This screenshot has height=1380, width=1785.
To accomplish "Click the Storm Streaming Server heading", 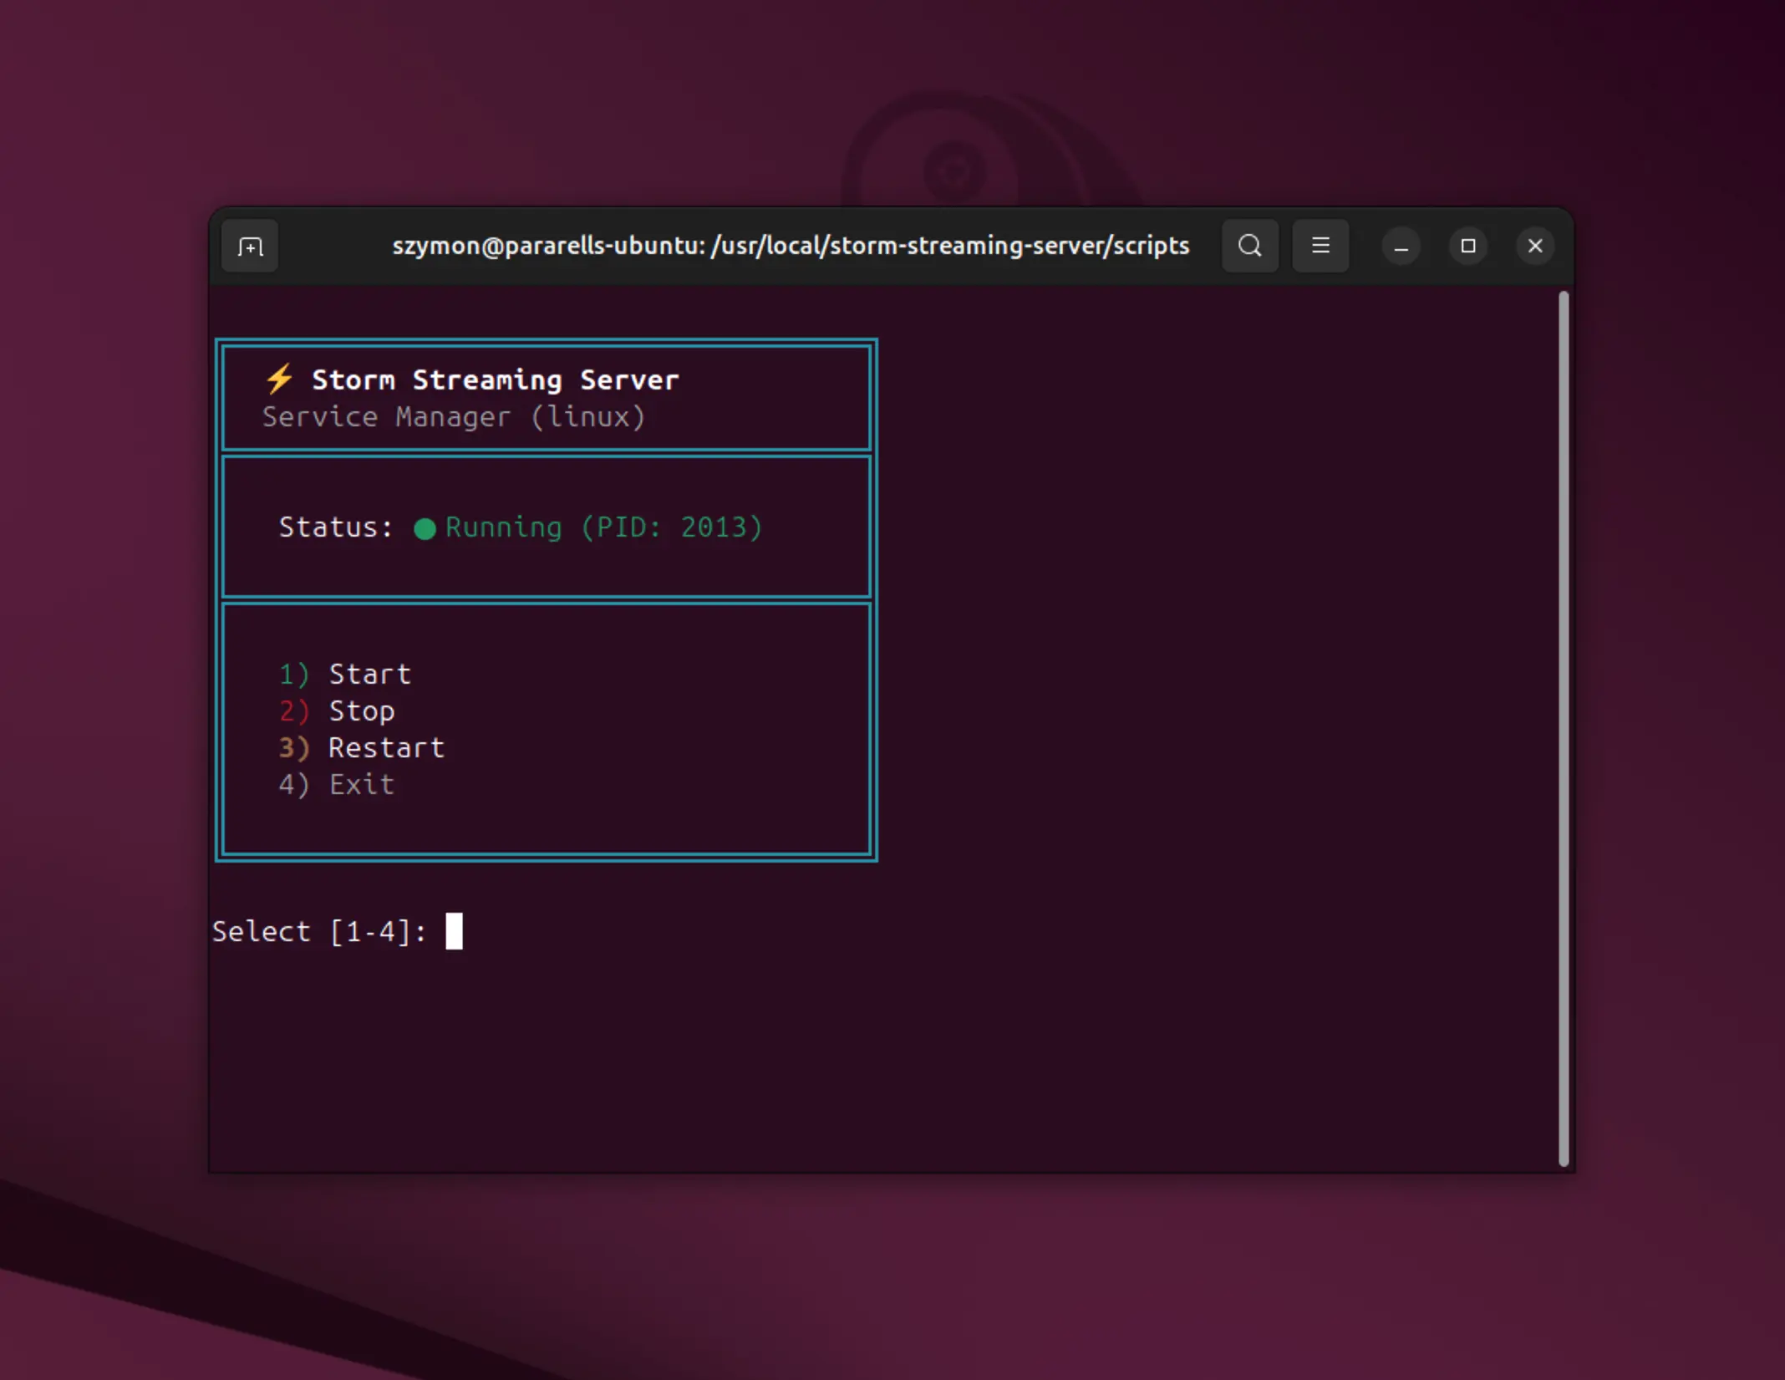I will tap(495, 379).
